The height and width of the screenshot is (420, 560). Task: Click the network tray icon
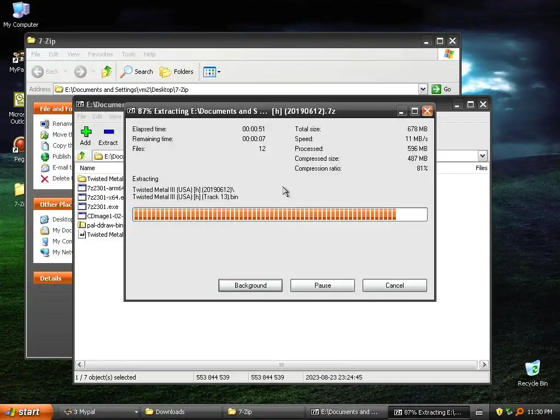(x=509, y=412)
